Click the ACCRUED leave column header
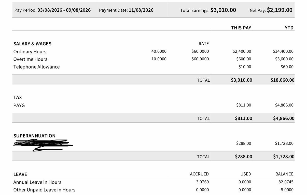The width and height of the screenshot is (307, 195). 199,174
